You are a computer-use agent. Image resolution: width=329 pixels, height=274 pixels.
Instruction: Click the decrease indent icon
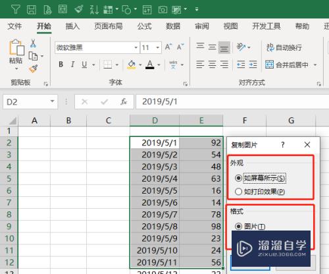[x=241, y=65]
